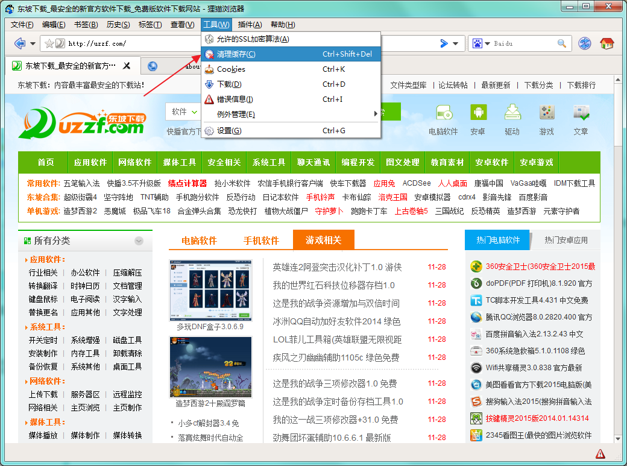627x466 pixels.
Task: Click the 按键精灵 icon
Action: coord(476,418)
